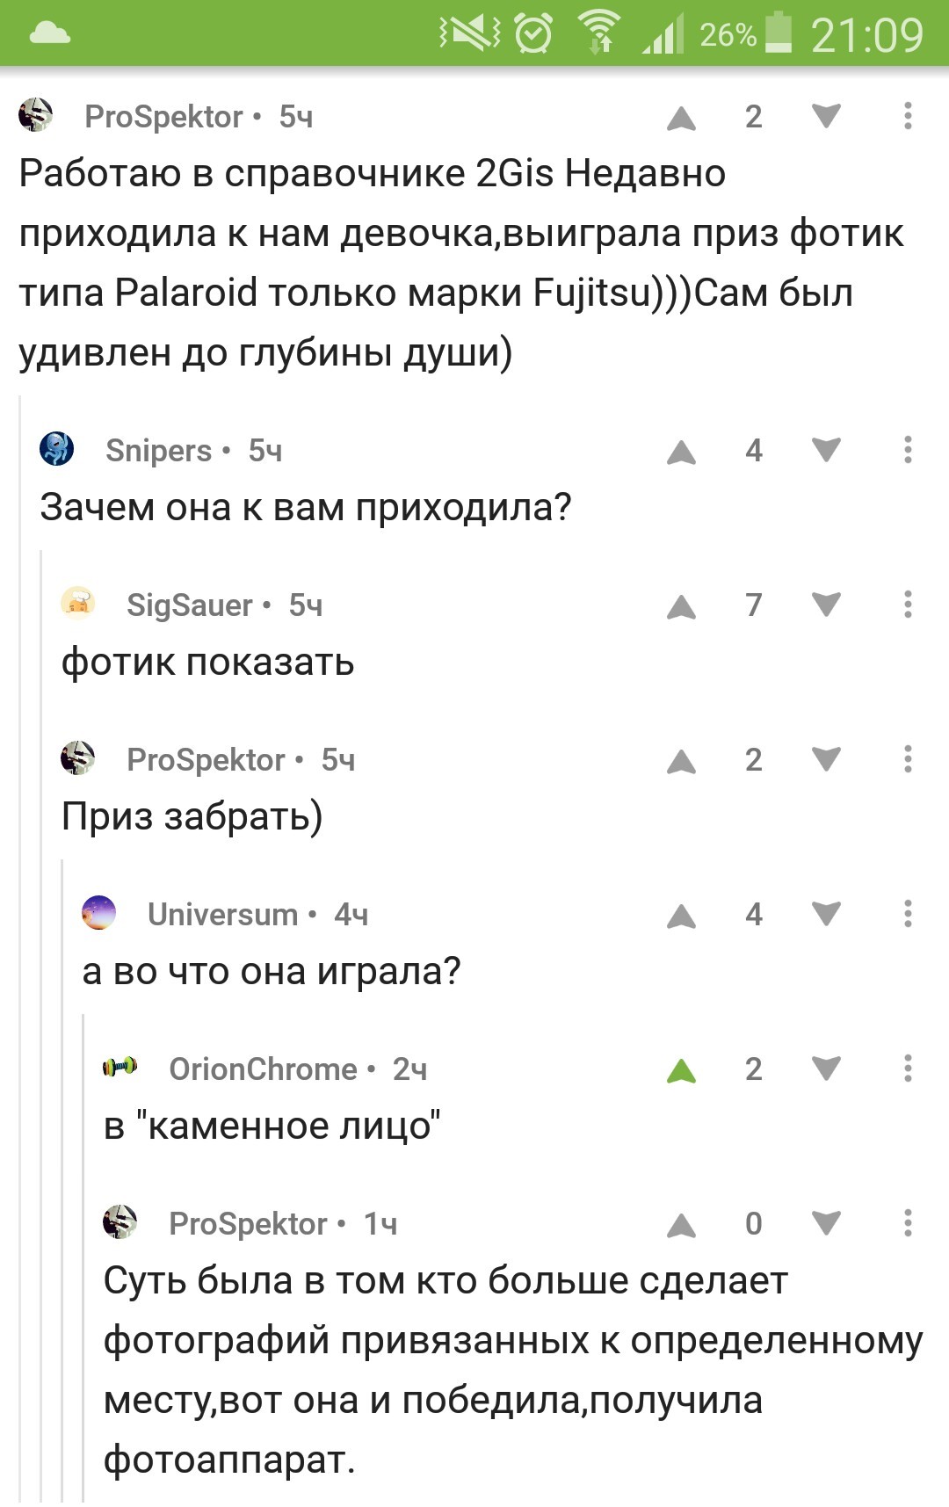
Task: Downvote the SigSauer comment
Action: (x=826, y=605)
